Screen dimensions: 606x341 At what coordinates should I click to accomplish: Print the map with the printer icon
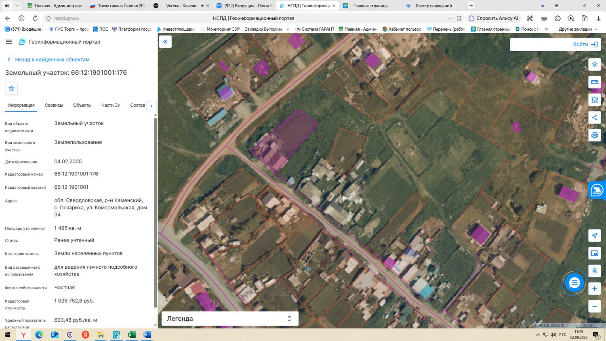point(594,135)
